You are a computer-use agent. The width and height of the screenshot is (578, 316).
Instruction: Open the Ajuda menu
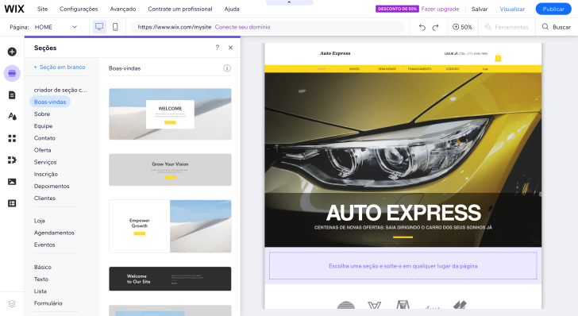tap(232, 9)
